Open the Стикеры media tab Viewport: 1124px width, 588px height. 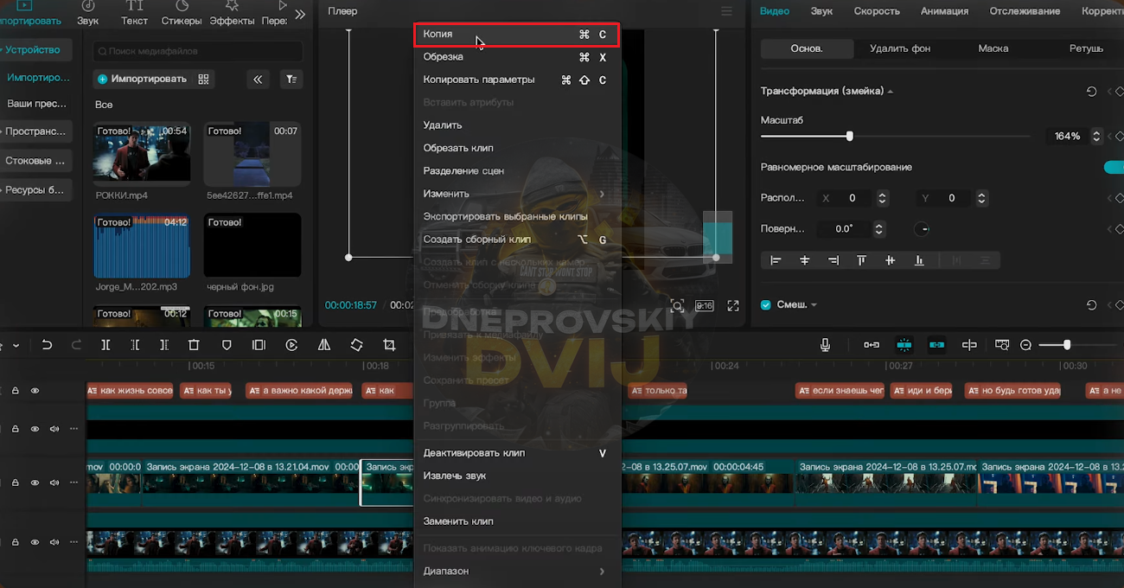click(x=182, y=14)
